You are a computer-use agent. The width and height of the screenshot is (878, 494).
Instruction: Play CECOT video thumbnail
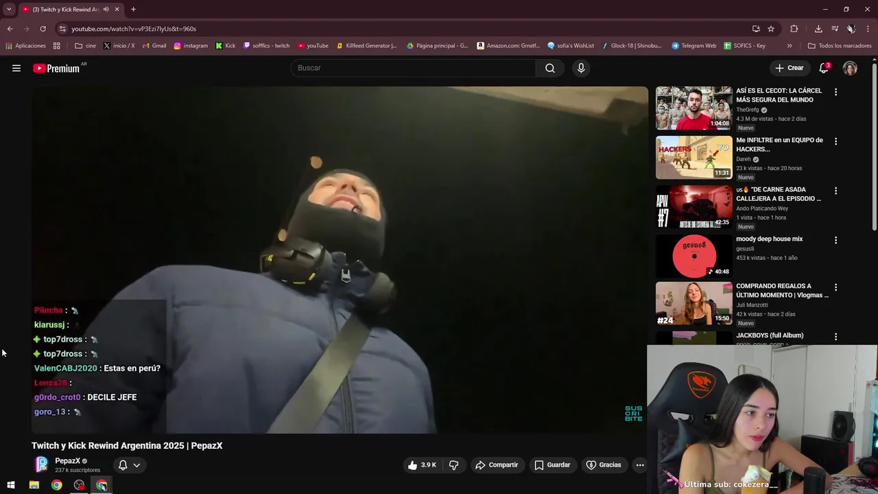[693, 108]
